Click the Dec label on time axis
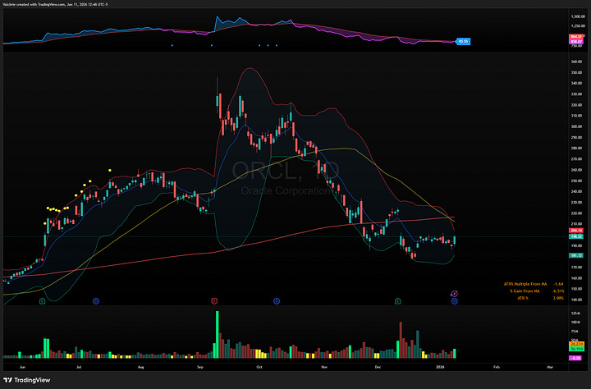 click(x=378, y=367)
